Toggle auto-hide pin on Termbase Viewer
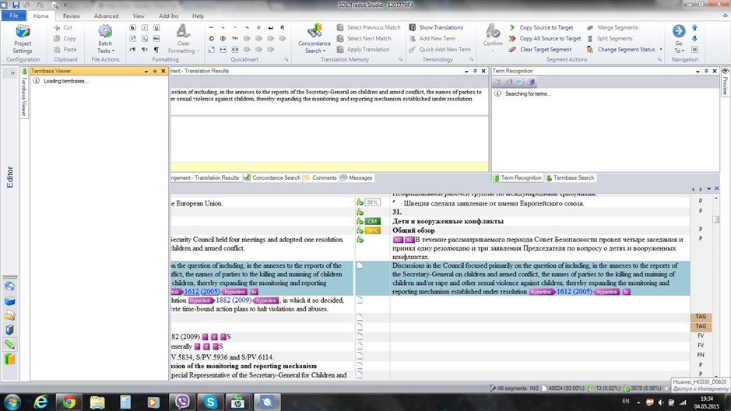Viewport: 731px width, 411px height. 155,71
